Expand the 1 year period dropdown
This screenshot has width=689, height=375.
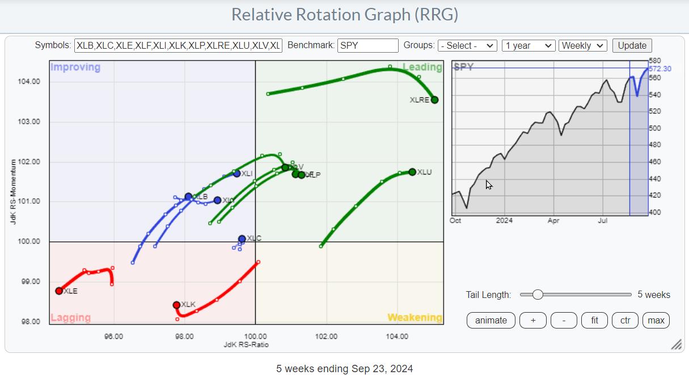click(528, 45)
